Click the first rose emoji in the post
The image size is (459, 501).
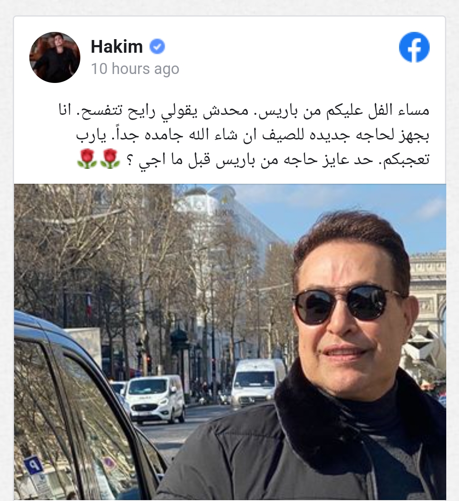pos(87,159)
